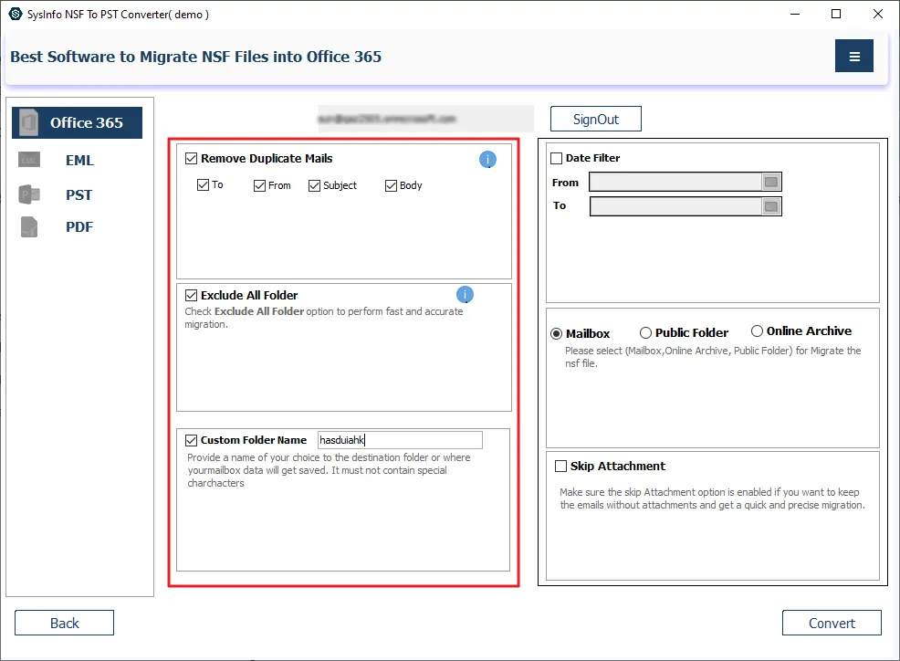Select the Public Folder radio button
Viewport: 900px width, 661px height.
pos(645,333)
